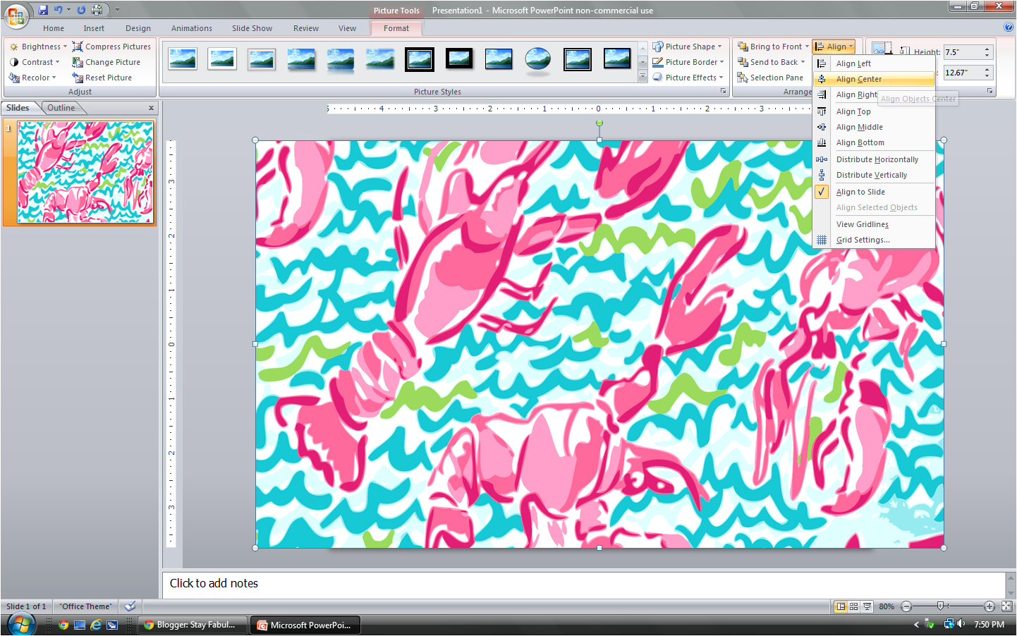
Task: Open PowerPoint Help question mark icon
Action: 1008,27
